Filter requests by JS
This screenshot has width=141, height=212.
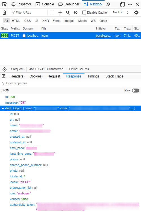coord(36,21)
